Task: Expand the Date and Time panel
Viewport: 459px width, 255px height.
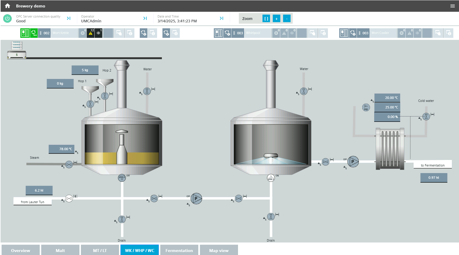Action: [x=222, y=18]
